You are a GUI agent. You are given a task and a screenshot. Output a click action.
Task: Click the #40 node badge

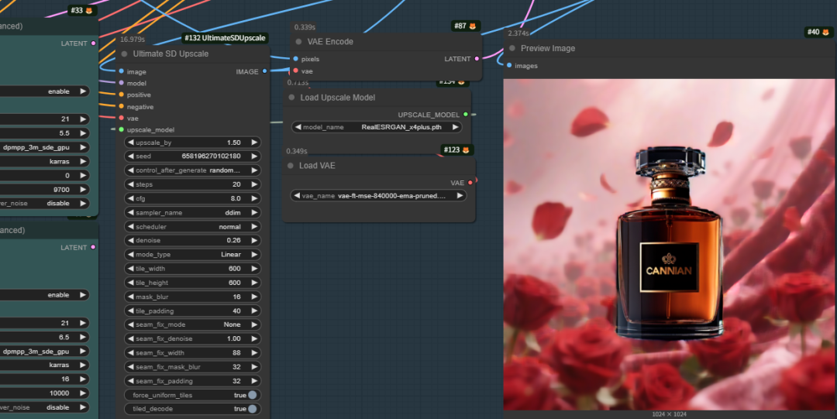click(x=818, y=32)
